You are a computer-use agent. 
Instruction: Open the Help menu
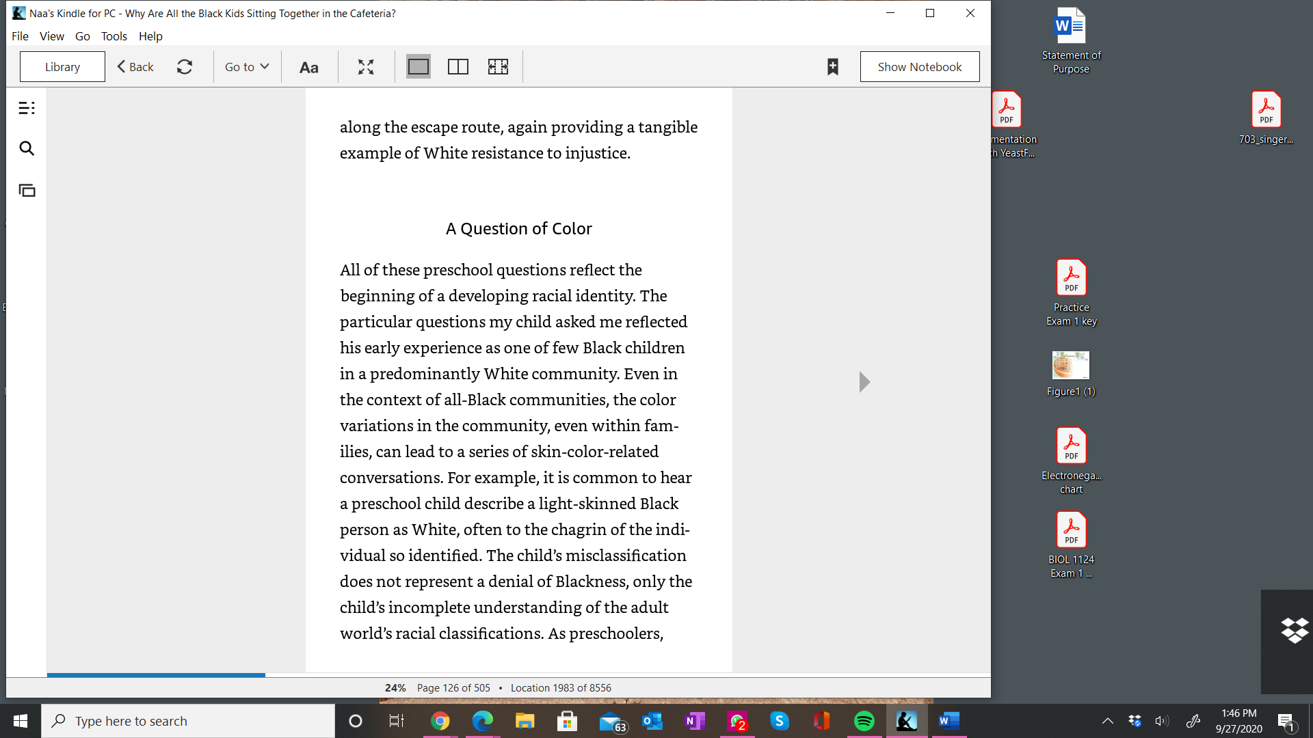(150, 36)
